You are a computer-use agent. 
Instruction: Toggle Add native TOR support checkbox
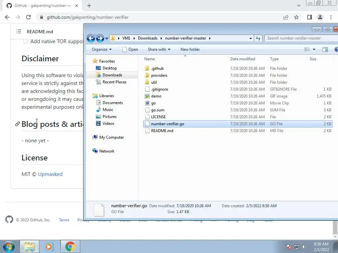[x=25, y=41]
